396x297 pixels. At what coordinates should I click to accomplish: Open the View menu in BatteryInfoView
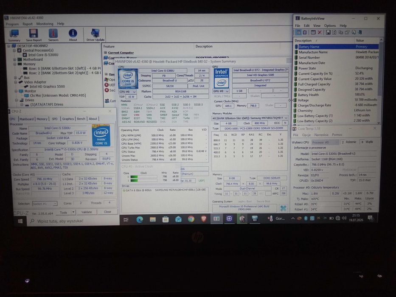(x=317, y=26)
